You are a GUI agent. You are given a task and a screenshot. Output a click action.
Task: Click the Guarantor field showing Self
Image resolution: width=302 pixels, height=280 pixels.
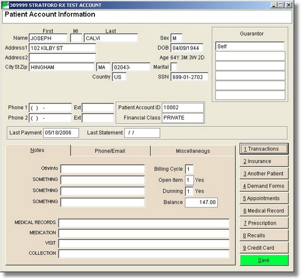point(250,46)
